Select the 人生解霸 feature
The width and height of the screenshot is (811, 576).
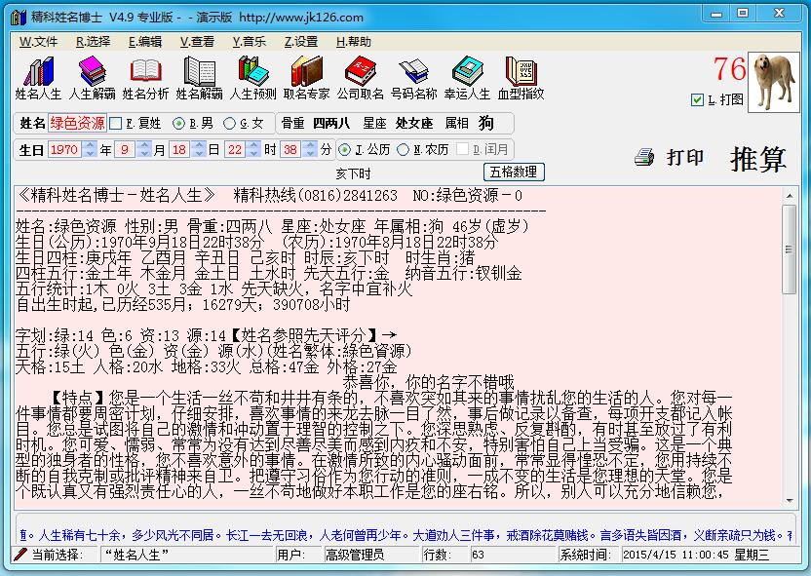(x=91, y=77)
